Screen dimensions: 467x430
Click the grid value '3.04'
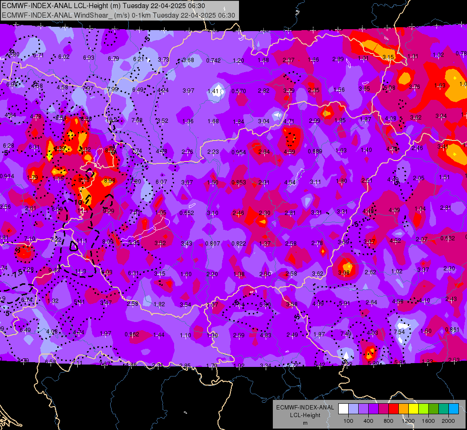[264, 121]
